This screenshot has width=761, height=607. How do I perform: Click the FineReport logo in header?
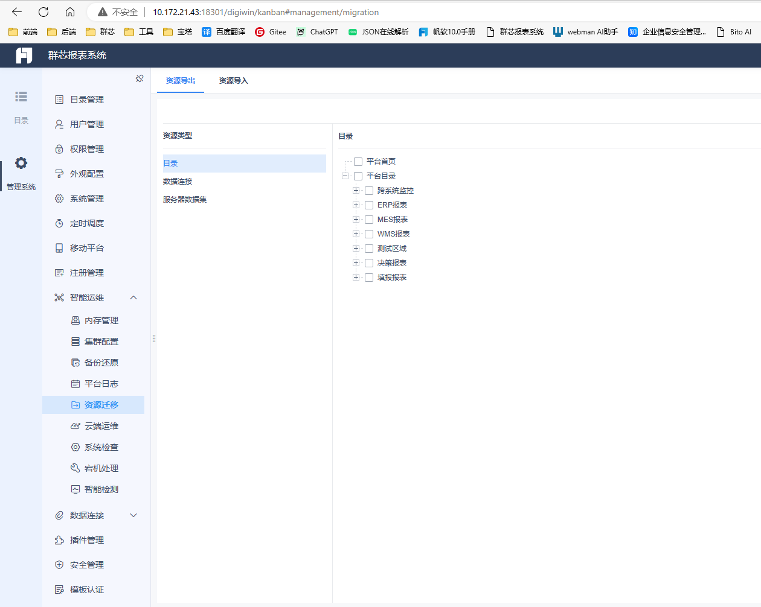pos(24,56)
